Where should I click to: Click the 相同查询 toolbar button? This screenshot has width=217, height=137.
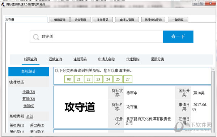(x=60, y=20)
